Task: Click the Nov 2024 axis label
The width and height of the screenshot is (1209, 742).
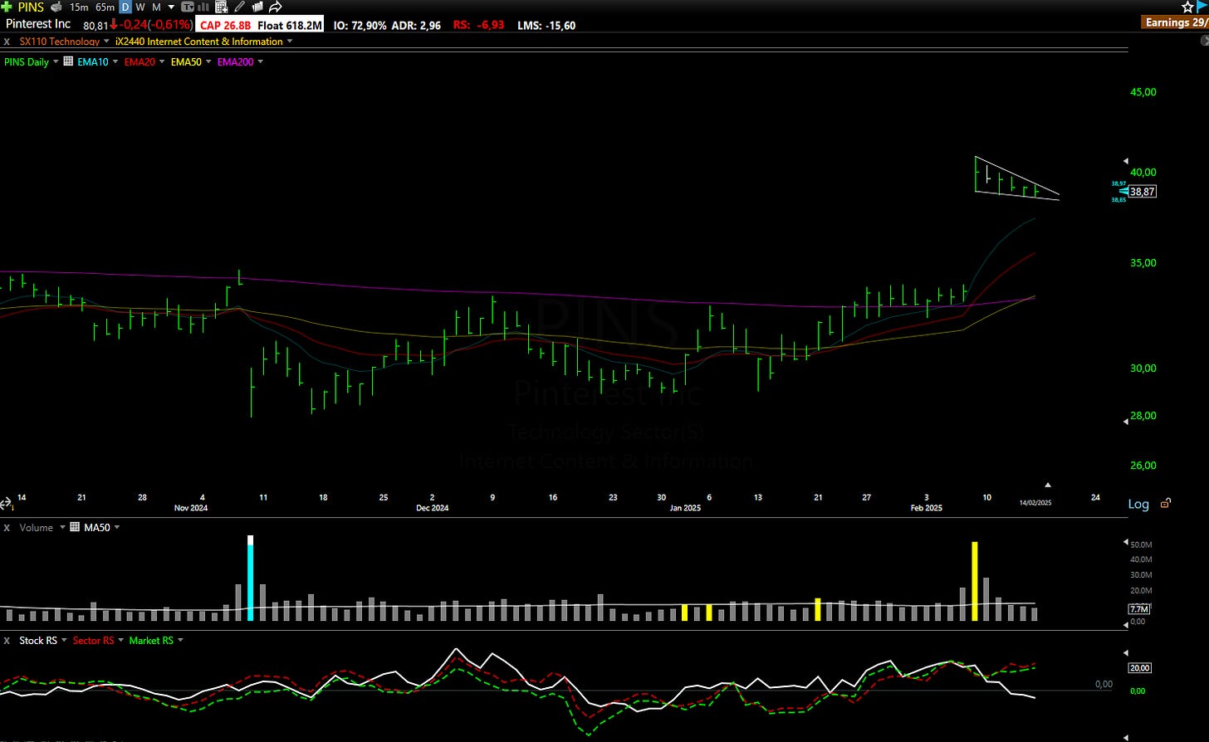Action: 190,508
